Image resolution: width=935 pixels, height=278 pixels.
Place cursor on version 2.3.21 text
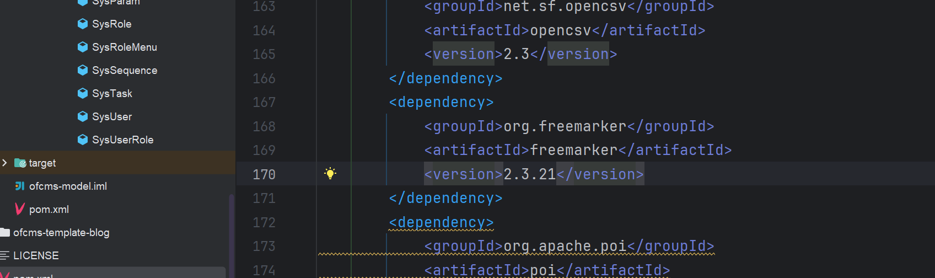point(529,174)
